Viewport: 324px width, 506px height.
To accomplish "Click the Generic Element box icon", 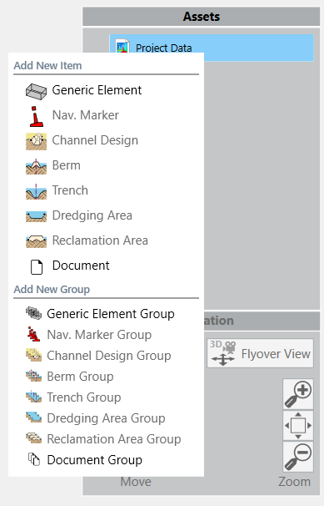I will point(36,91).
